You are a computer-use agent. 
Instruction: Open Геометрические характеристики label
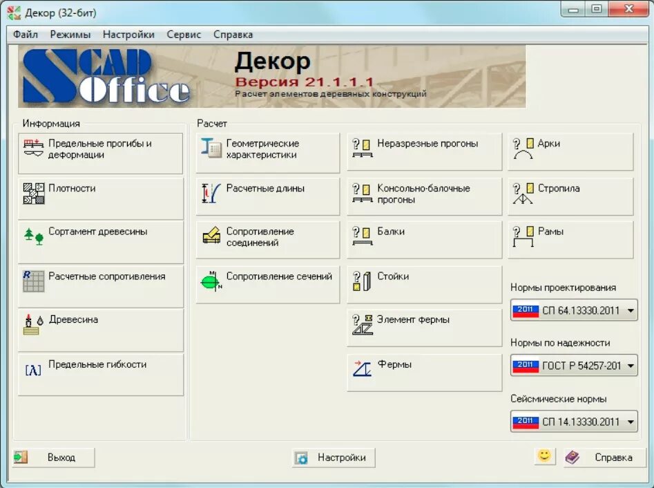(x=262, y=149)
